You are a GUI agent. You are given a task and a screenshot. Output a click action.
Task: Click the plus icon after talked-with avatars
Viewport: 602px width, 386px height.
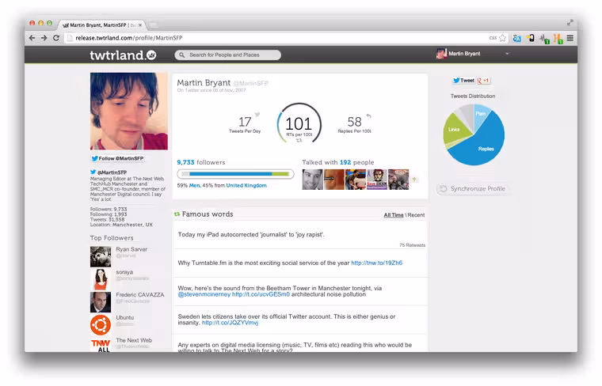click(414, 179)
